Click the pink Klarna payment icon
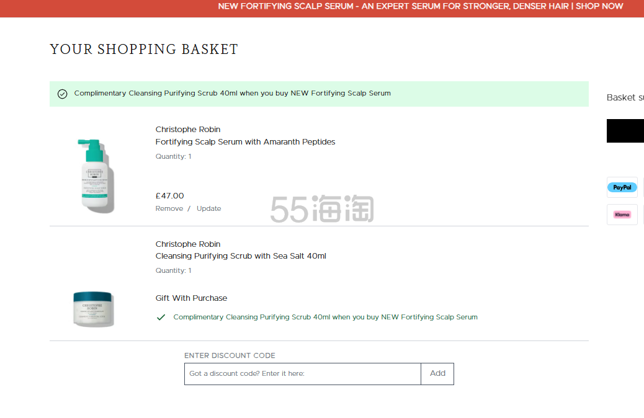 tap(622, 215)
